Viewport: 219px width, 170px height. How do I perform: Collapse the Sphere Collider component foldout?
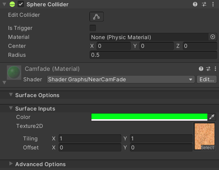tap(4, 4)
